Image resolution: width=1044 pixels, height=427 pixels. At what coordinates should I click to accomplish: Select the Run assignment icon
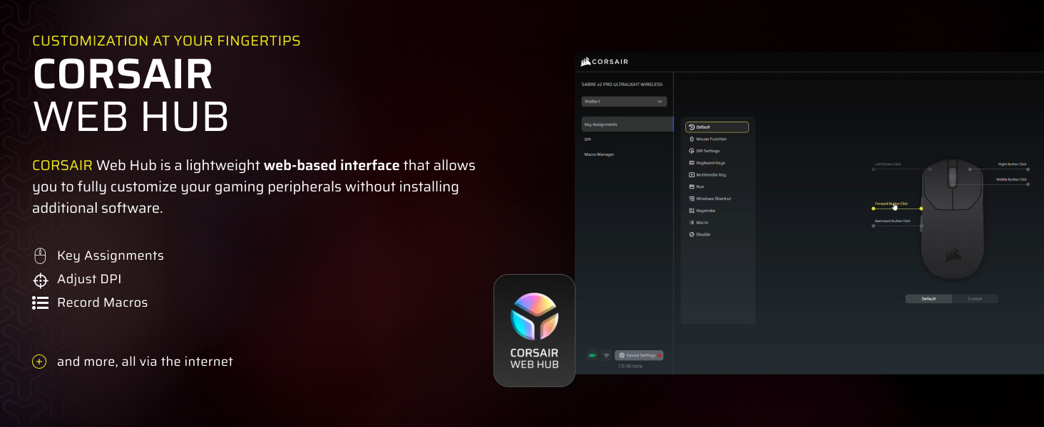(x=692, y=186)
